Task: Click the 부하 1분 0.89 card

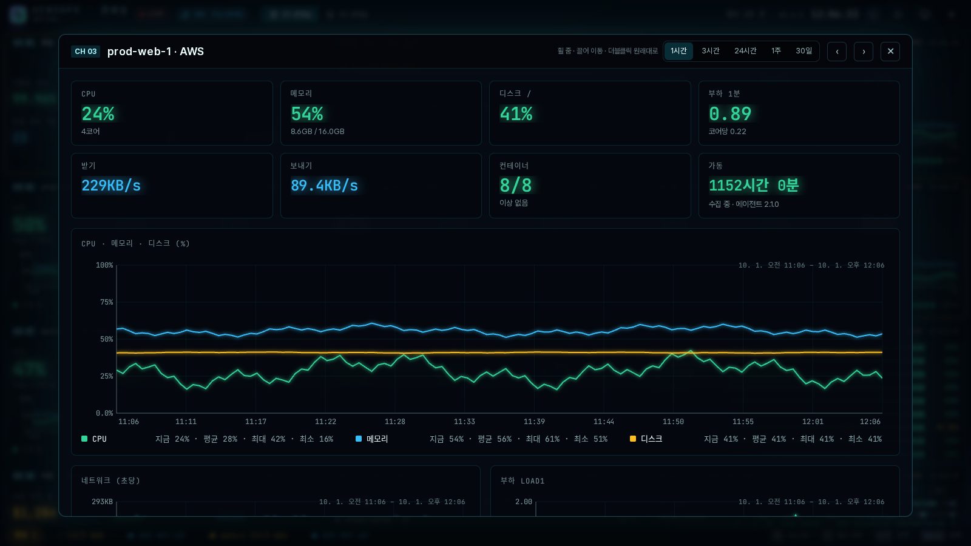Action: 799,113
